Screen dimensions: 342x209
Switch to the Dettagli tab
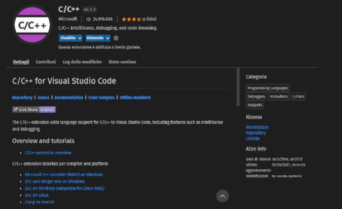[21, 62]
